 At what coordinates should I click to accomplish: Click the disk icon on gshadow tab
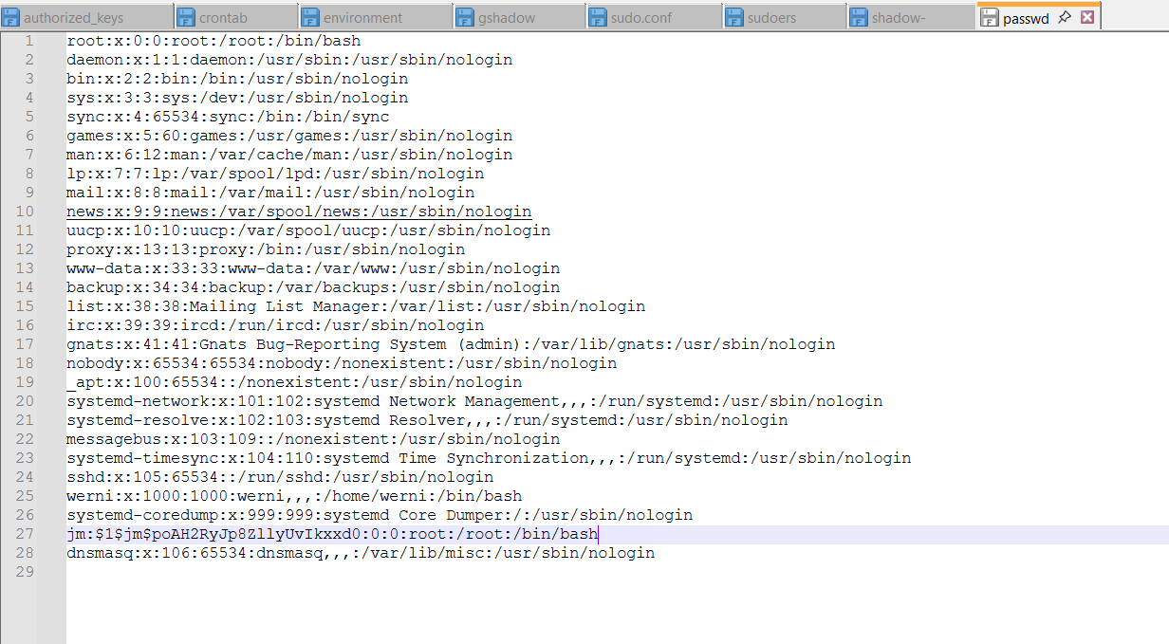[464, 18]
